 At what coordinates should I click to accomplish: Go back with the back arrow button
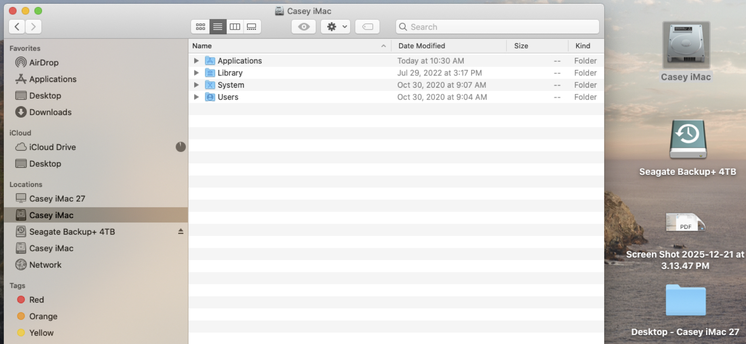tap(17, 27)
